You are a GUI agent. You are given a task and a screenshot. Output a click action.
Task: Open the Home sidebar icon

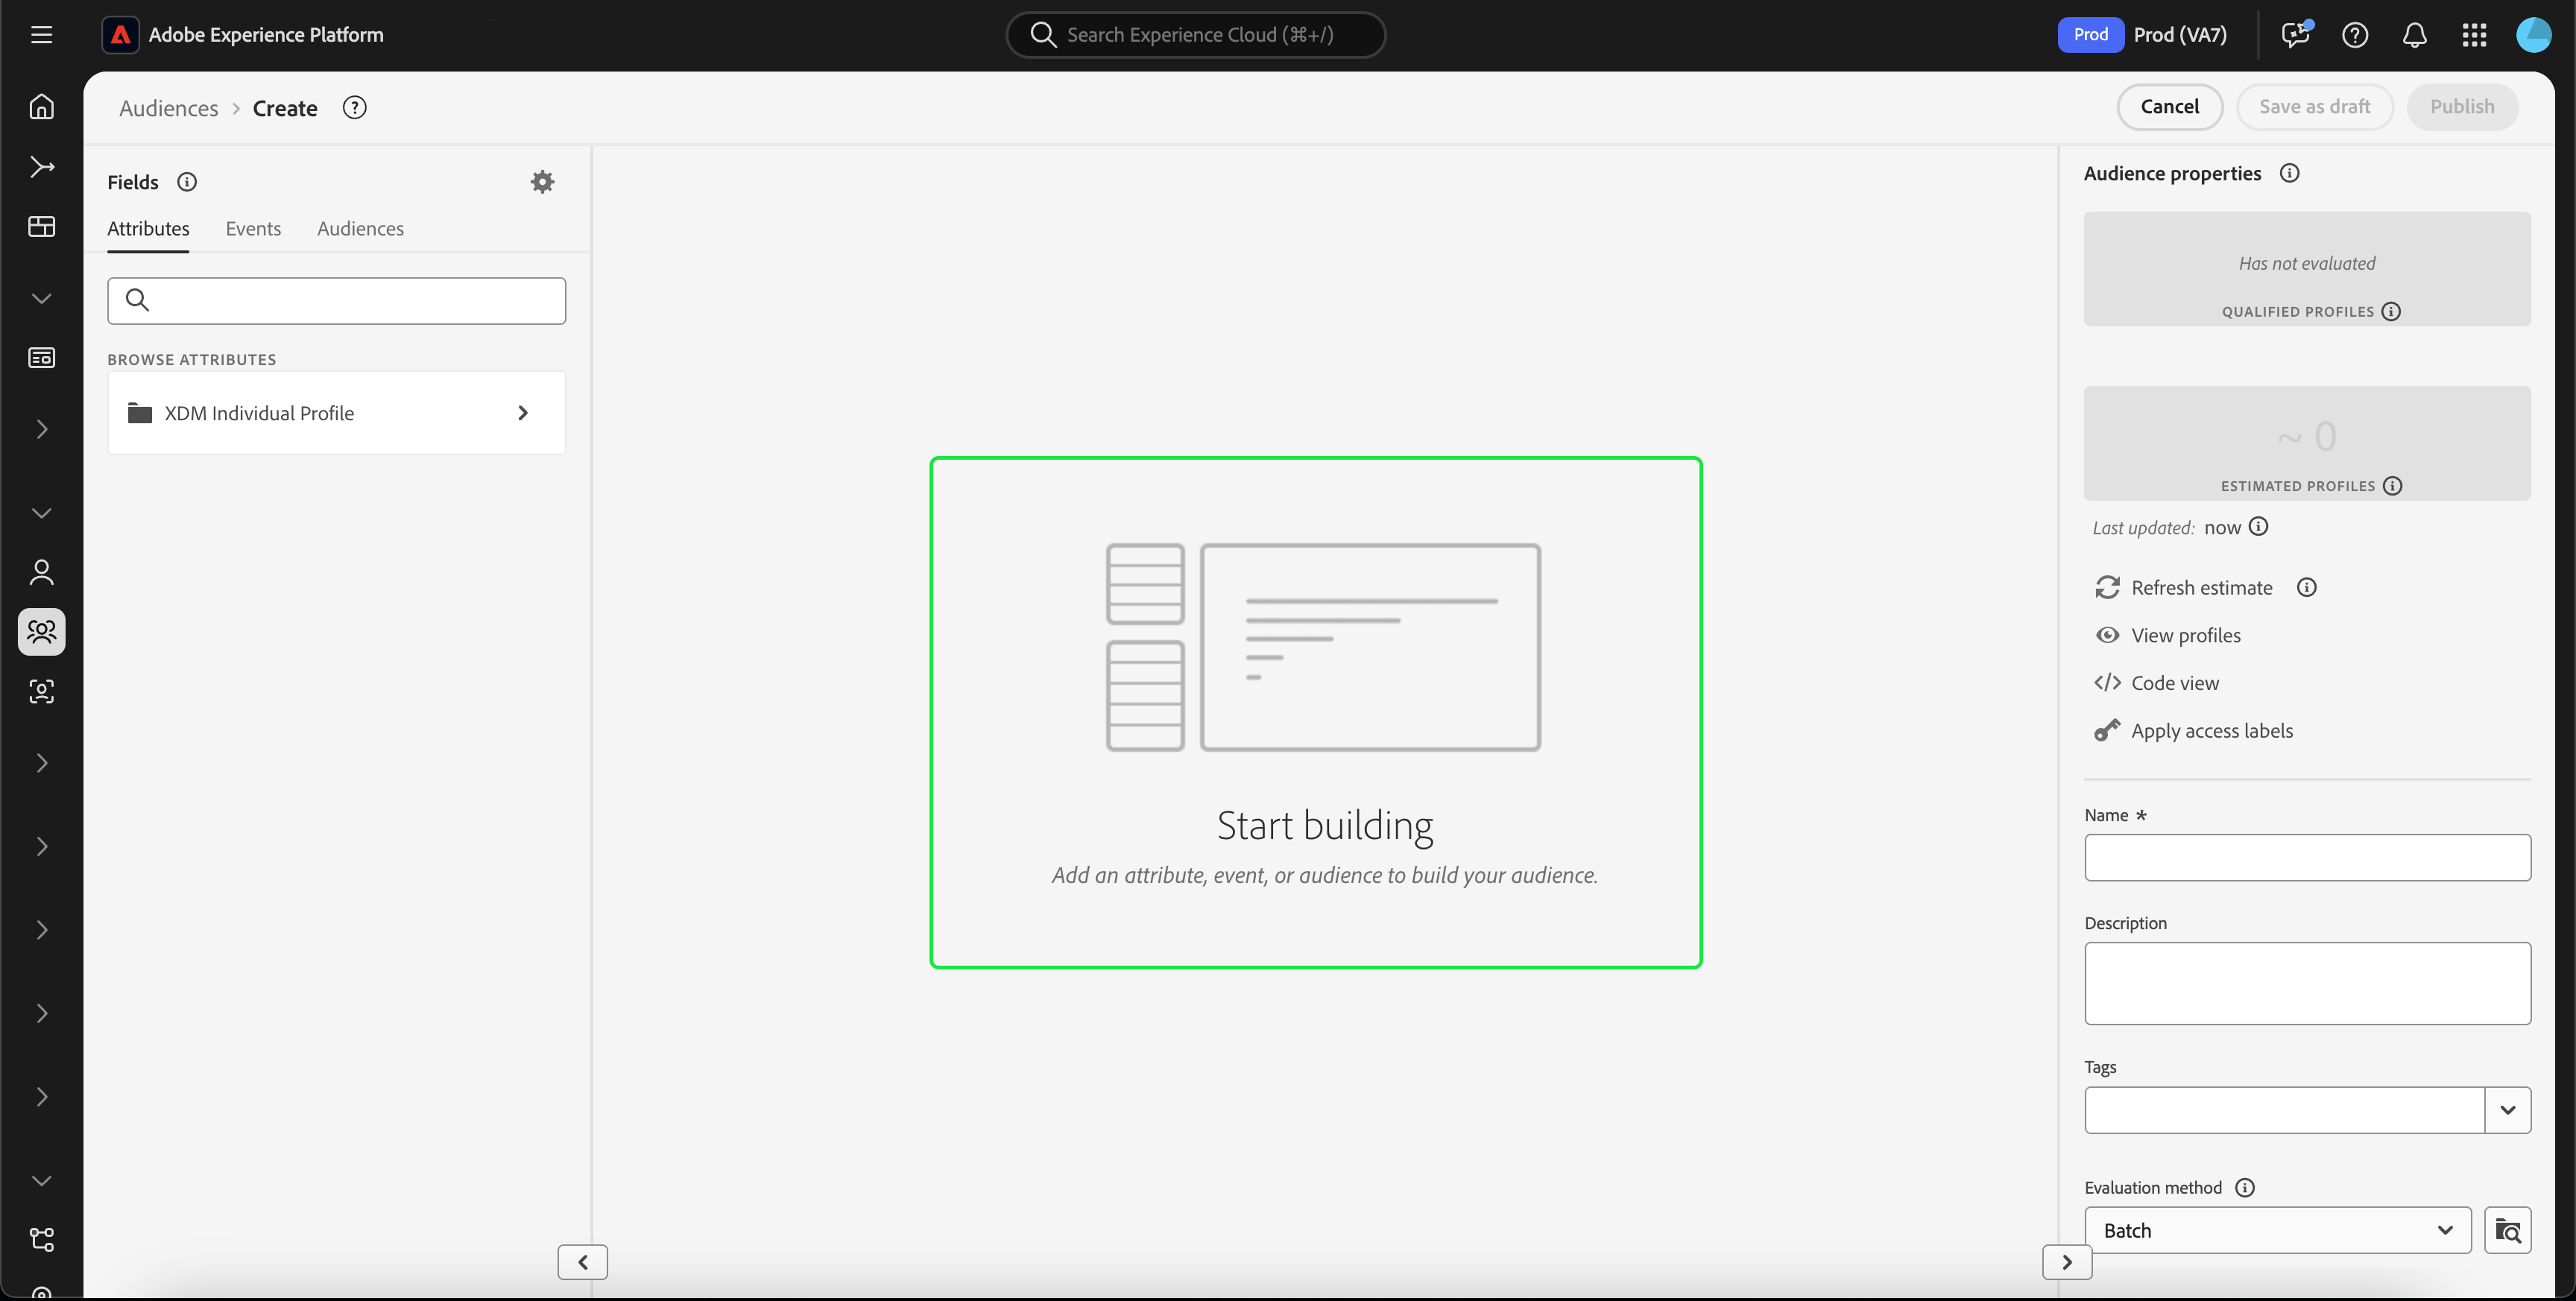41,106
